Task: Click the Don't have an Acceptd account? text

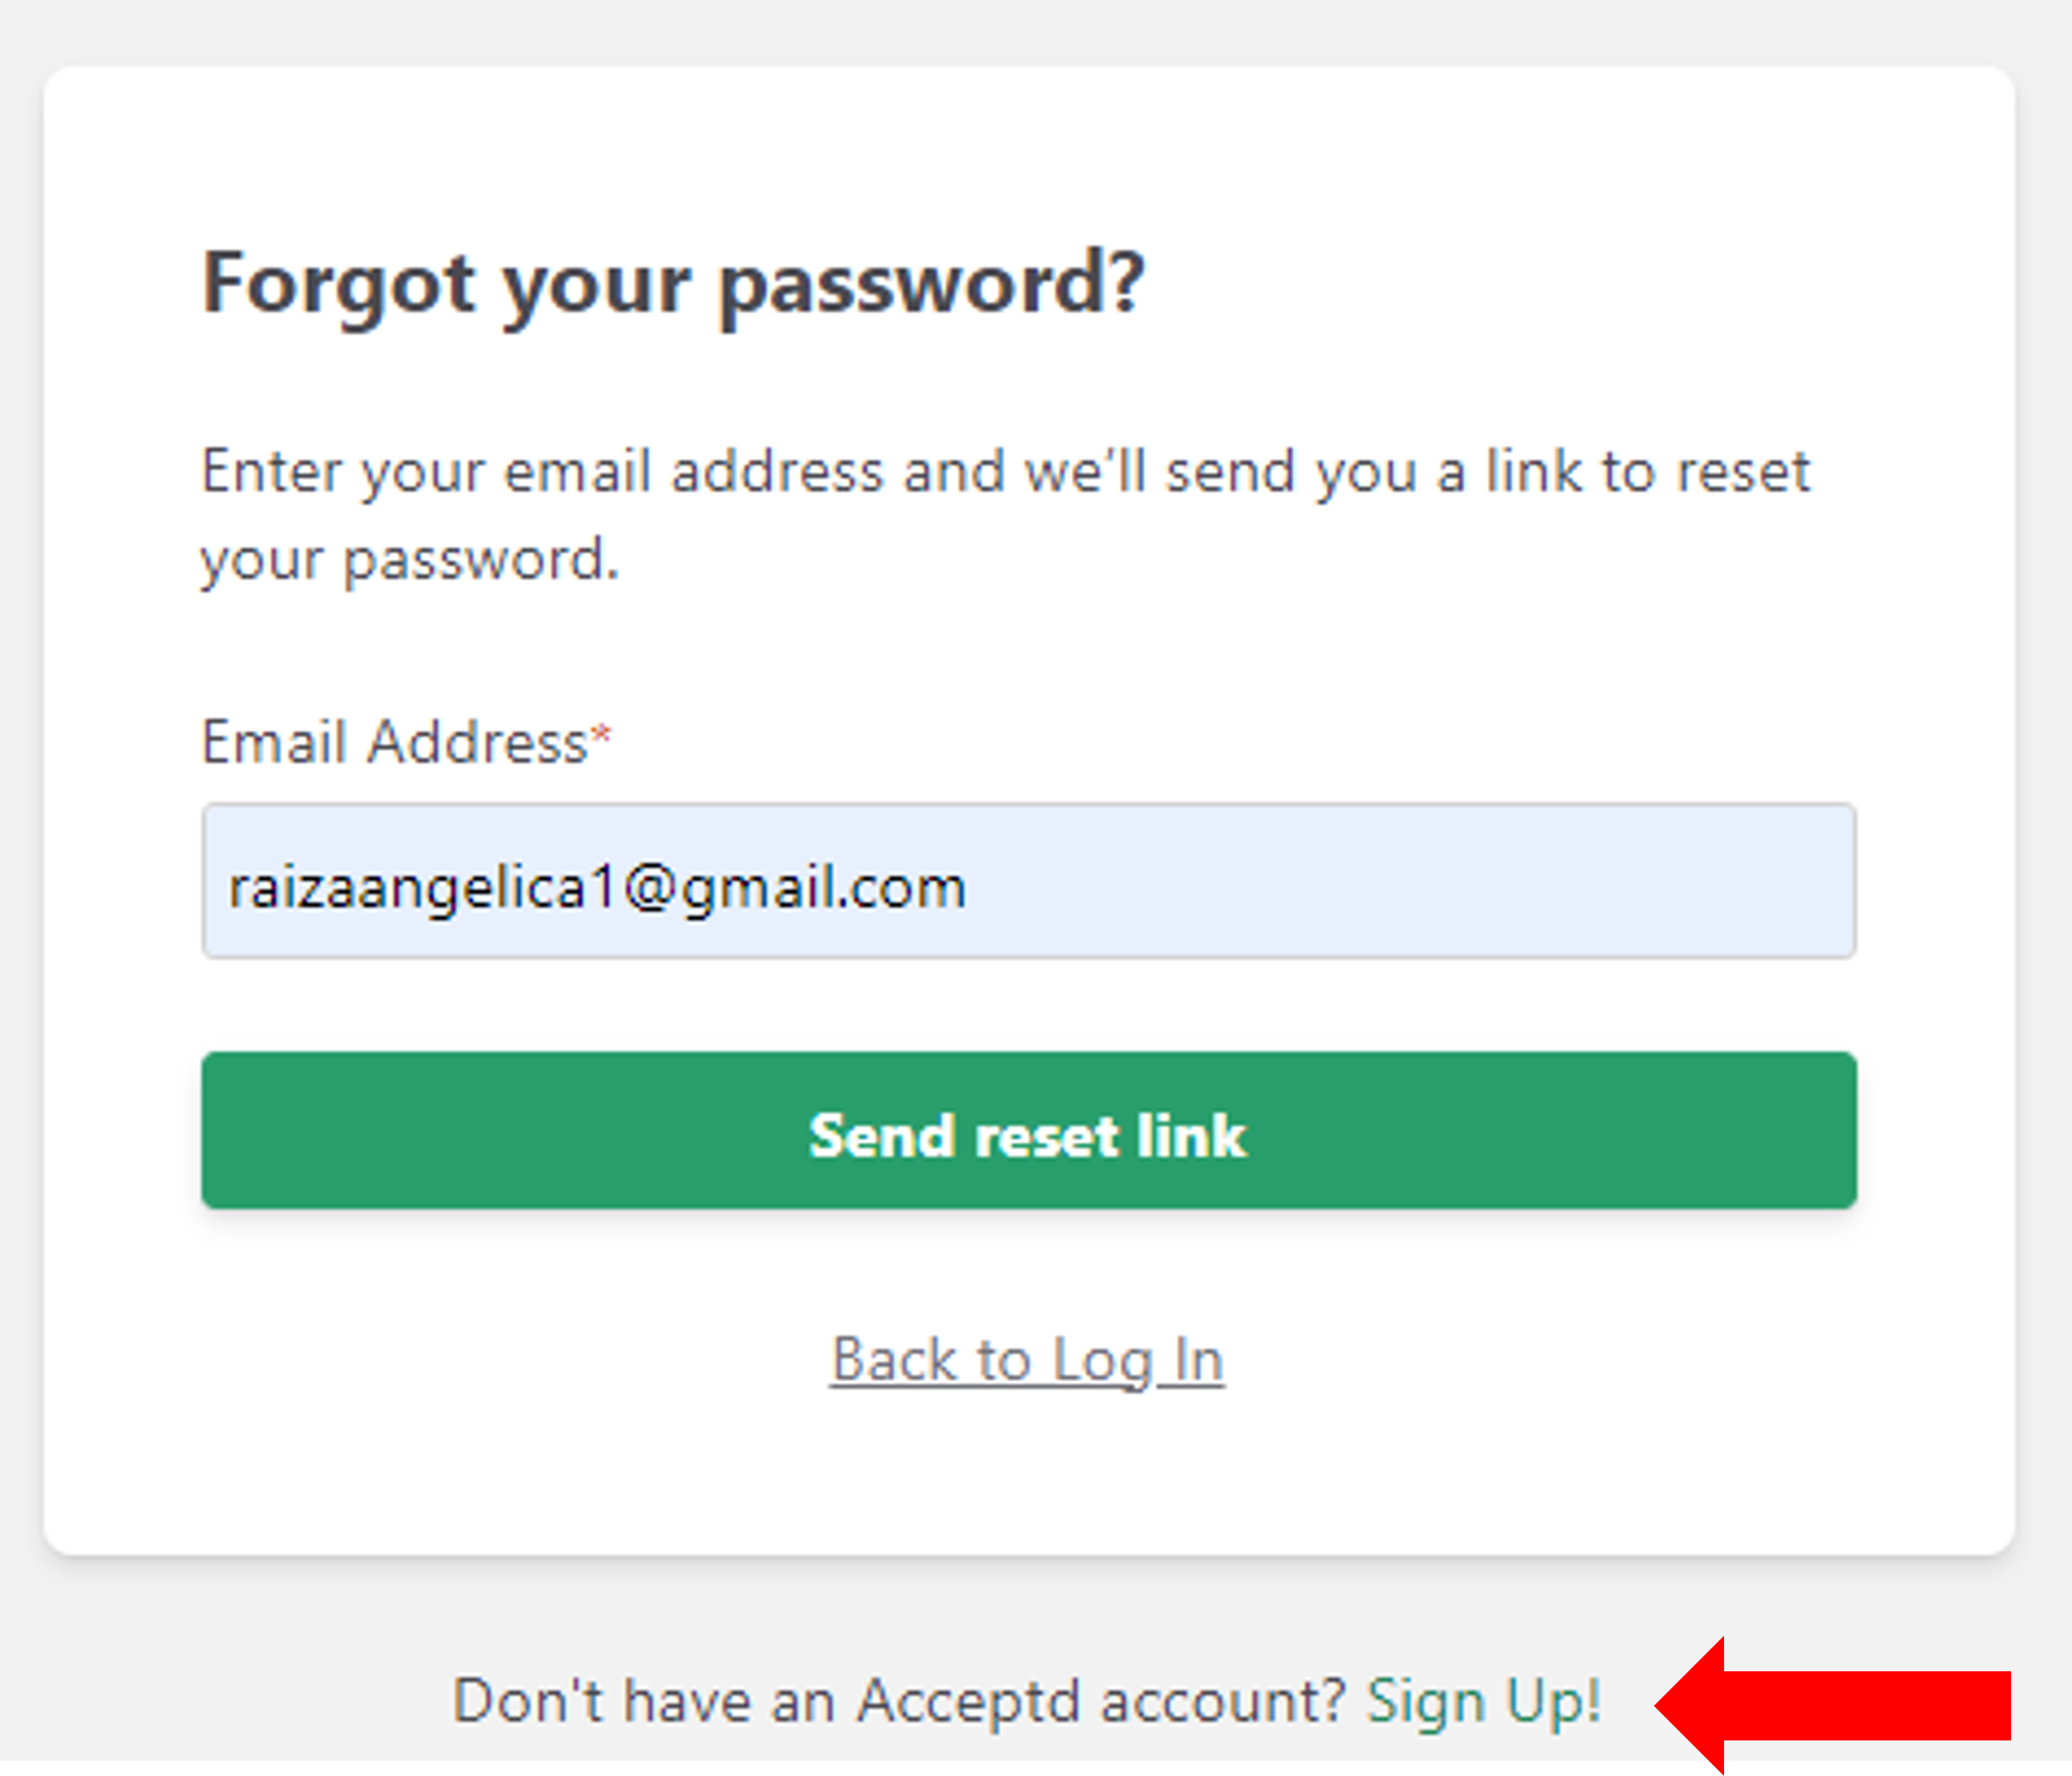Action: coord(900,1701)
